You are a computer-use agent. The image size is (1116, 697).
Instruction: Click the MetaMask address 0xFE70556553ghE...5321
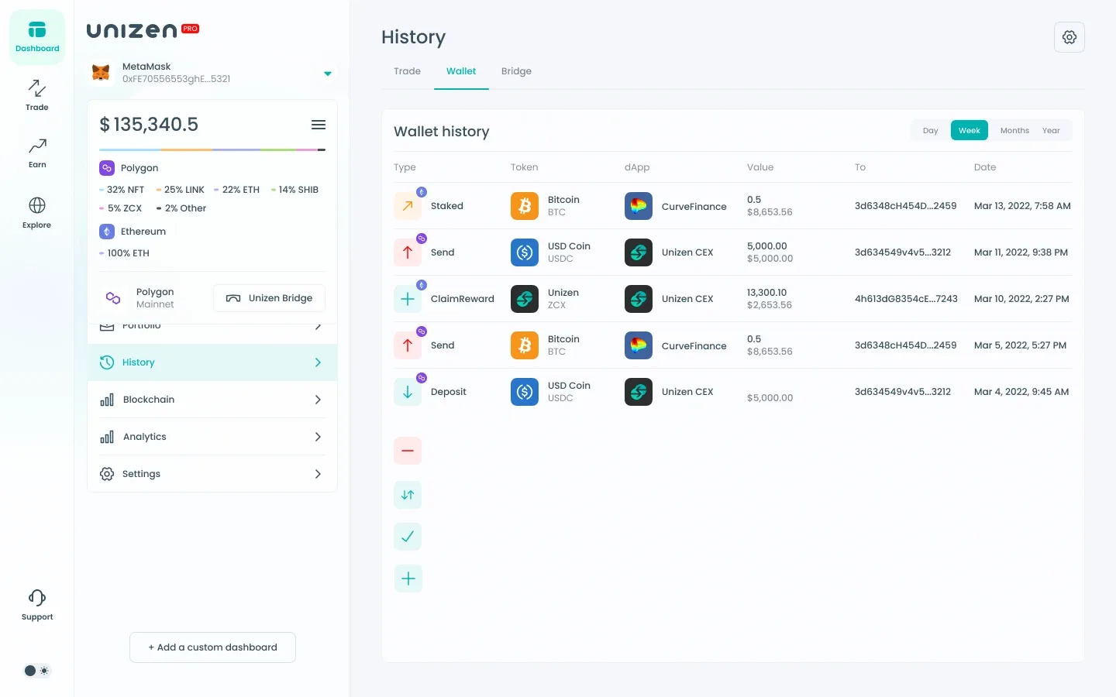click(x=176, y=79)
